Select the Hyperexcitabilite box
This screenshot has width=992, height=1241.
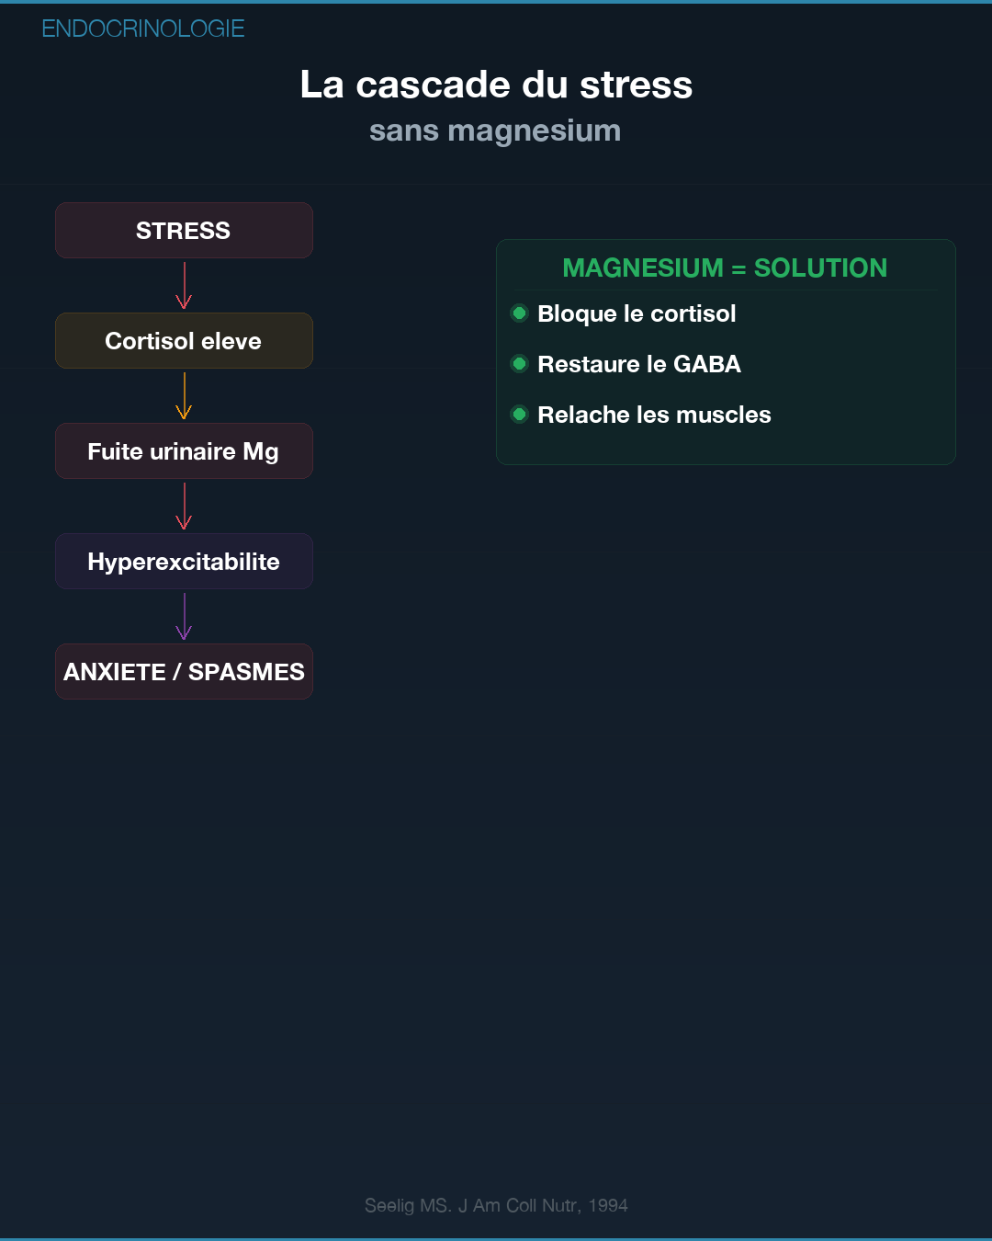click(x=184, y=562)
